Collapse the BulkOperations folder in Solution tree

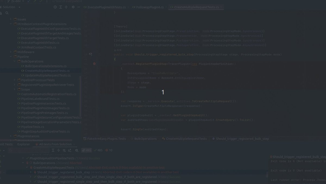pyautogui.click(x=15, y=62)
